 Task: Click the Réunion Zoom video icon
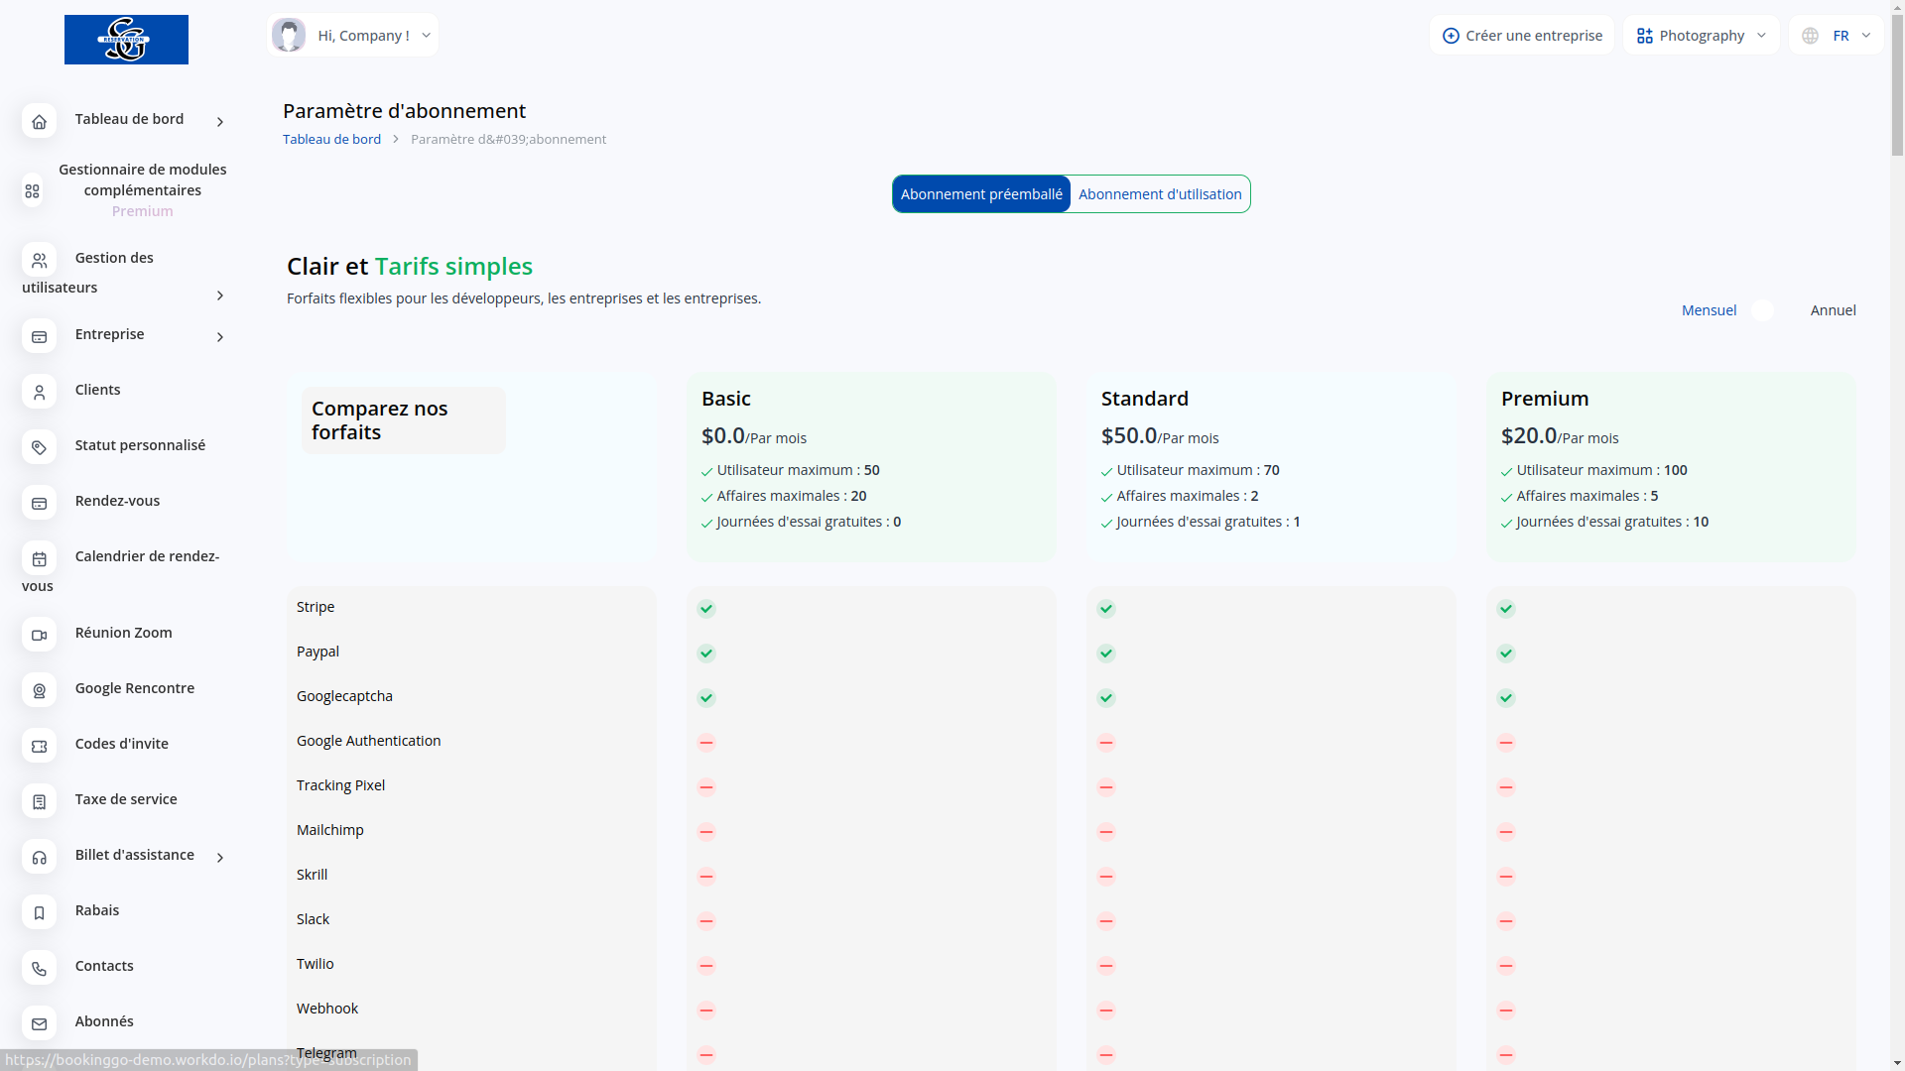(39, 635)
